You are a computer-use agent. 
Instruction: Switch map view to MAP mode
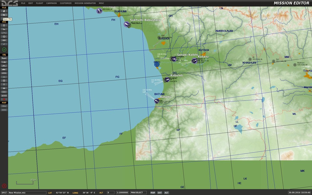pos(153,193)
